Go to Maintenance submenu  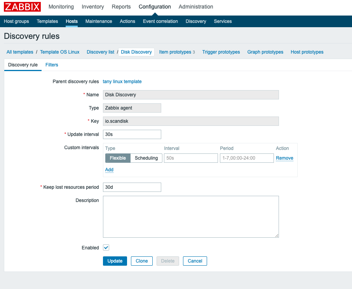pos(99,21)
